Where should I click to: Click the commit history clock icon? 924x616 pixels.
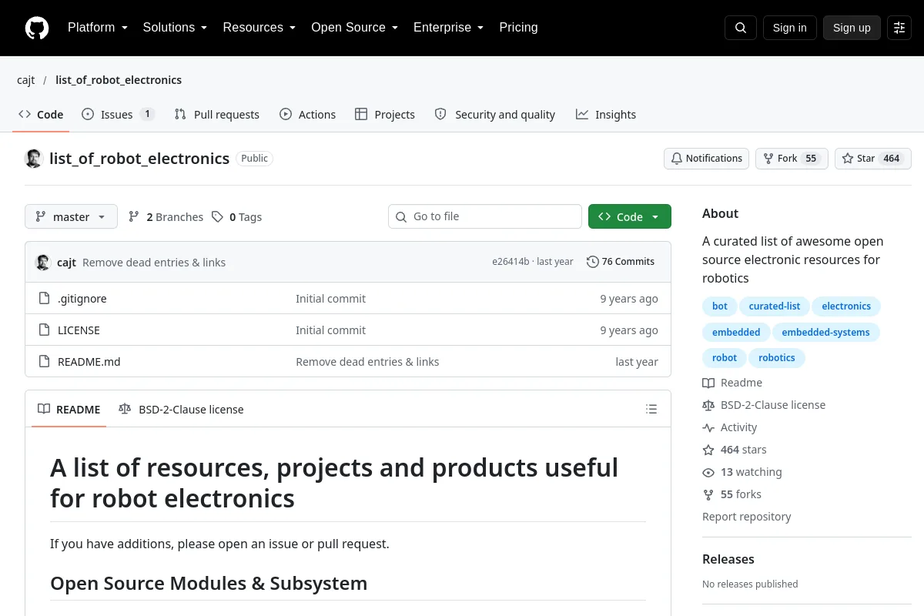pos(592,262)
